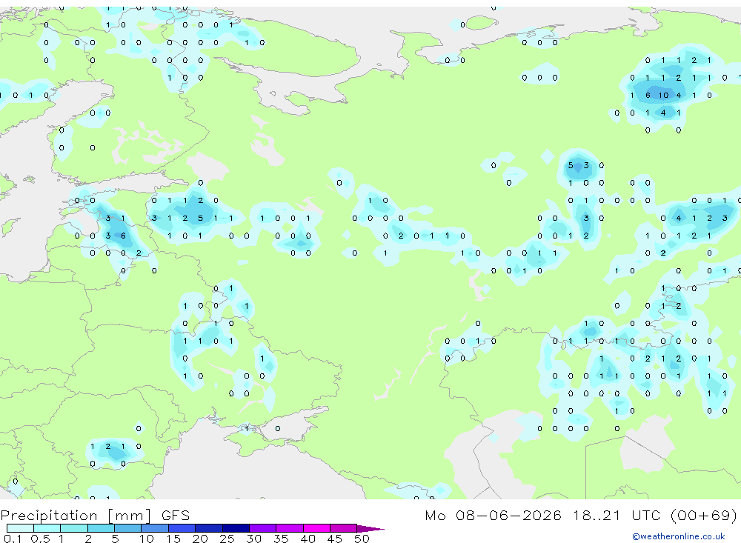Select legend swatch between 30 and 35
The width and height of the screenshot is (741, 543).
(x=263, y=528)
